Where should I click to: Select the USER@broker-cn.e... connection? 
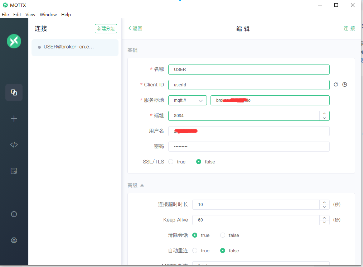coord(75,48)
